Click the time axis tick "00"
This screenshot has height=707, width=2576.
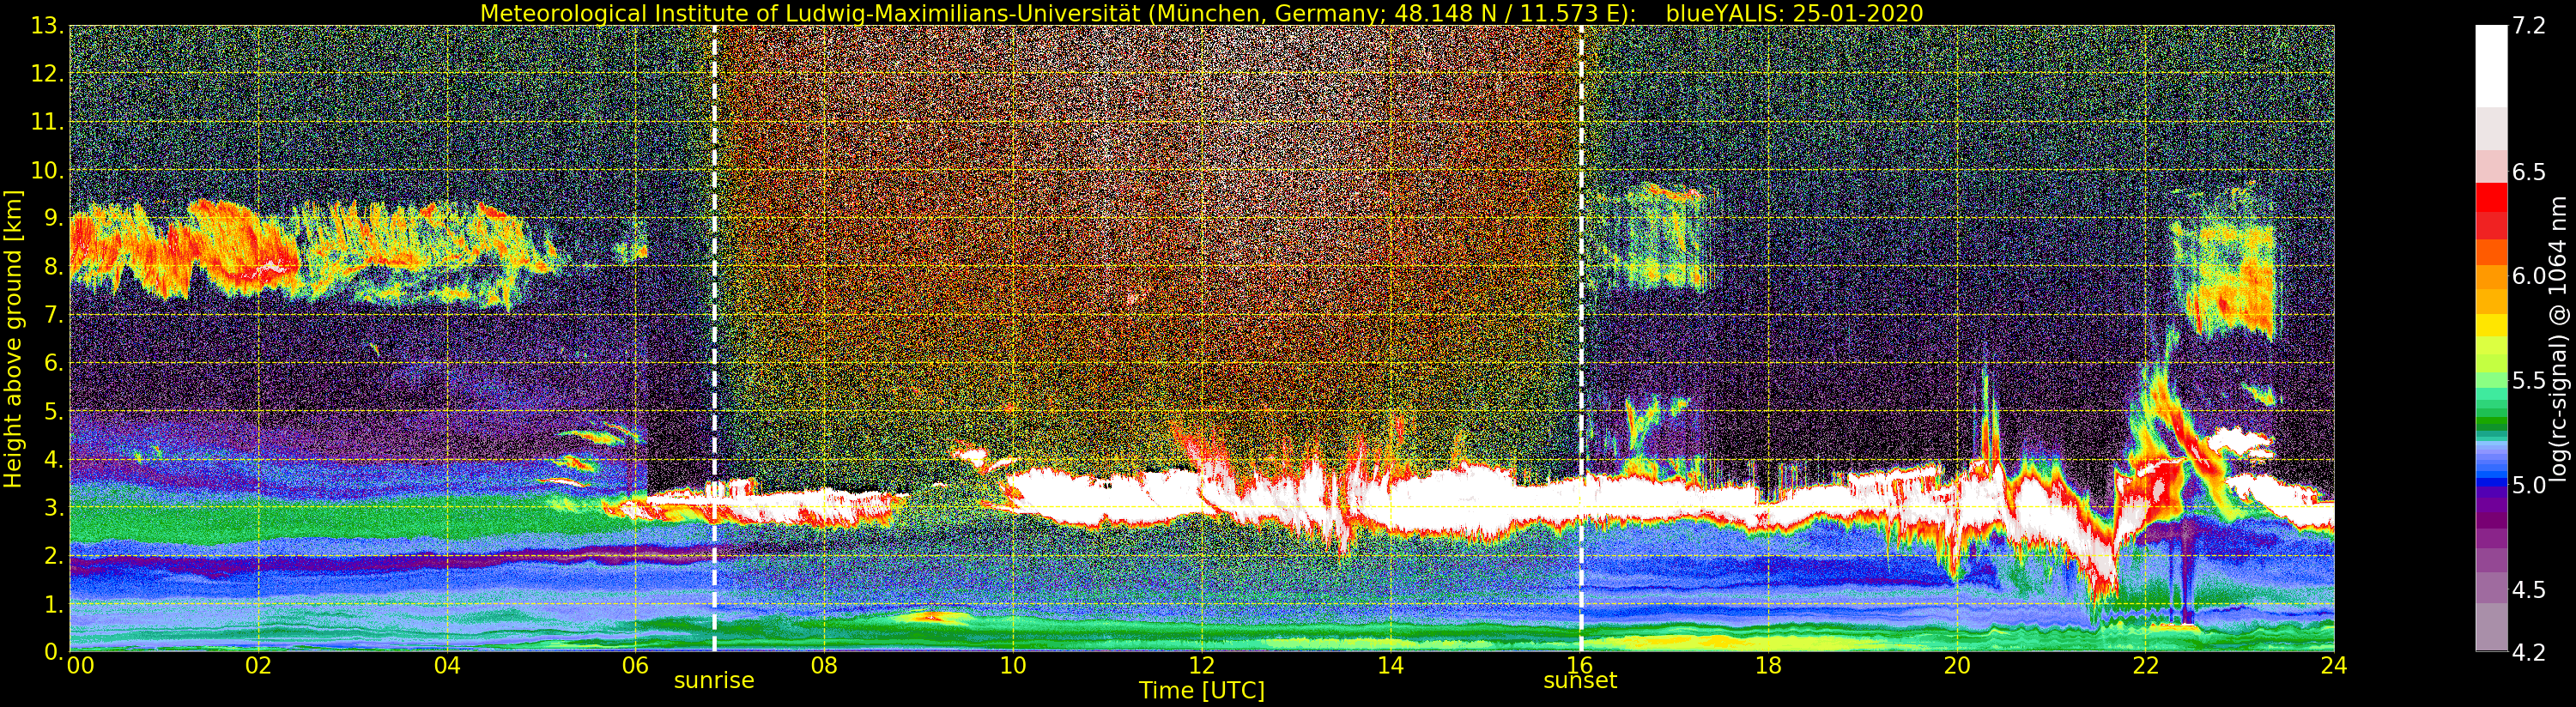(x=80, y=665)
